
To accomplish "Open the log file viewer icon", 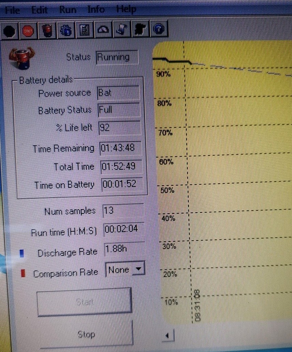I will tap(85, 30).
